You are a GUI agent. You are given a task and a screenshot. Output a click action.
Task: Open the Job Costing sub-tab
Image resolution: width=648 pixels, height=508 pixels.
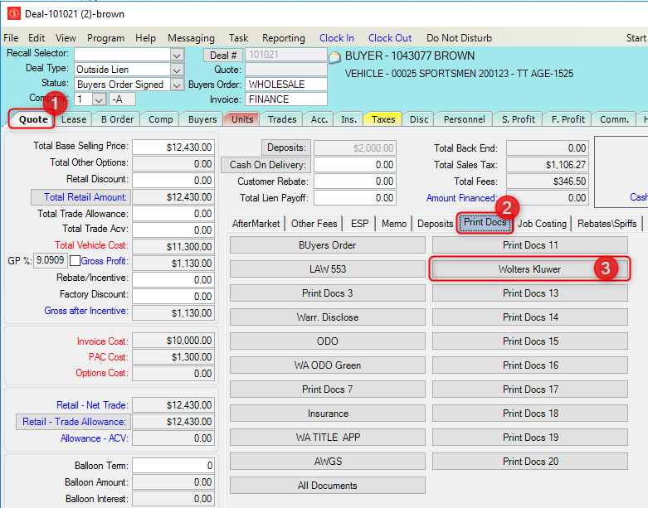(542, 224)
